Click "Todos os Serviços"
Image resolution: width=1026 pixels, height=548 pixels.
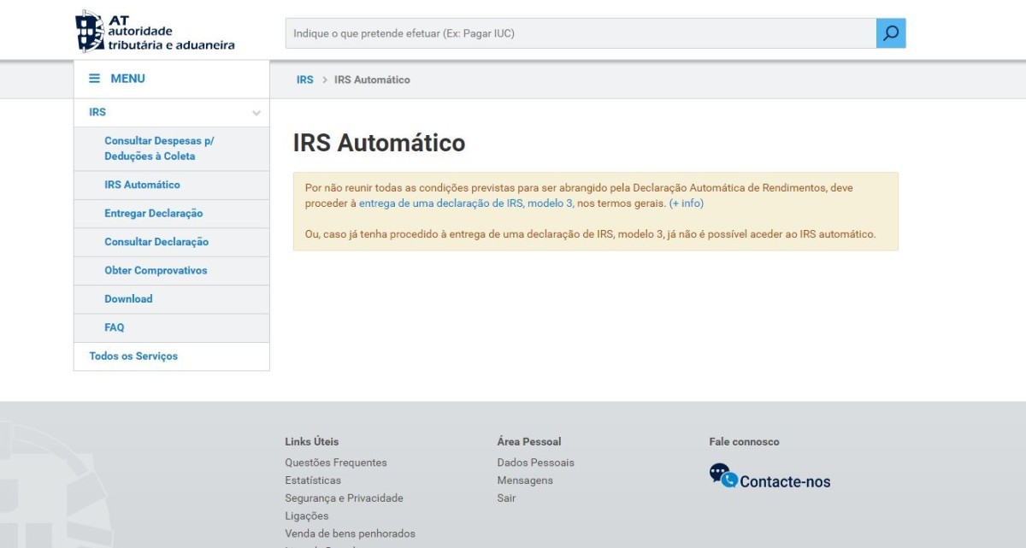(x=133, y=356)
